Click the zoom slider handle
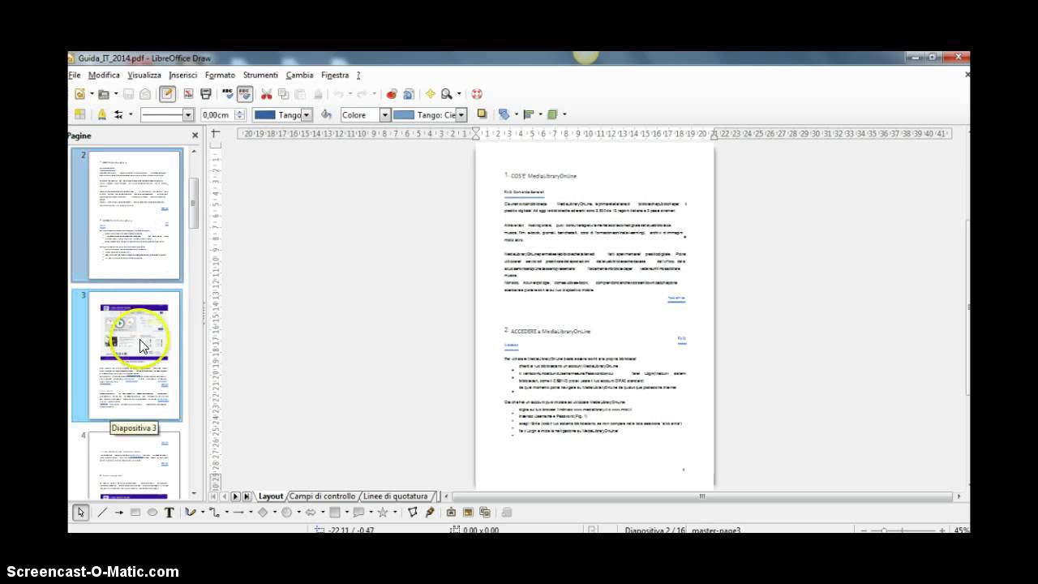The height and width of the screenshot is (584, 1038). [884, 530]
